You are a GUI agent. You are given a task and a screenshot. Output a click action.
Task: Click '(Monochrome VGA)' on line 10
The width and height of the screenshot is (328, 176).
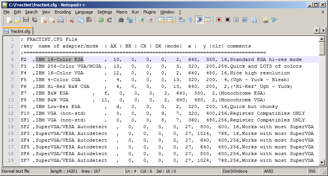tap(242, 100)
